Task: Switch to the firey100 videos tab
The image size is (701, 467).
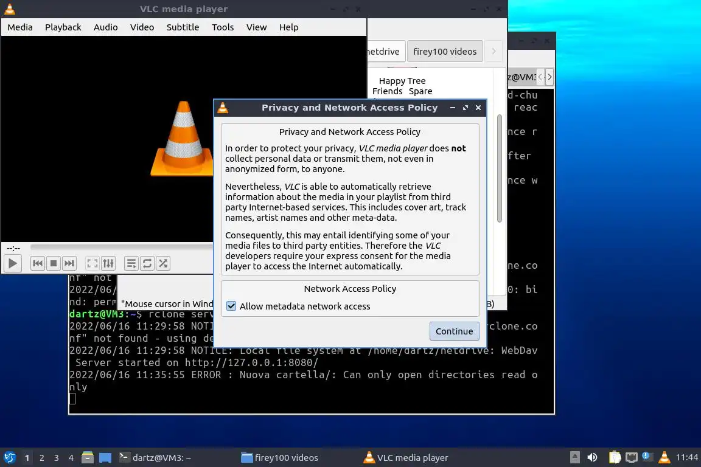Action: pyautogui.click(x=445, y=52)
